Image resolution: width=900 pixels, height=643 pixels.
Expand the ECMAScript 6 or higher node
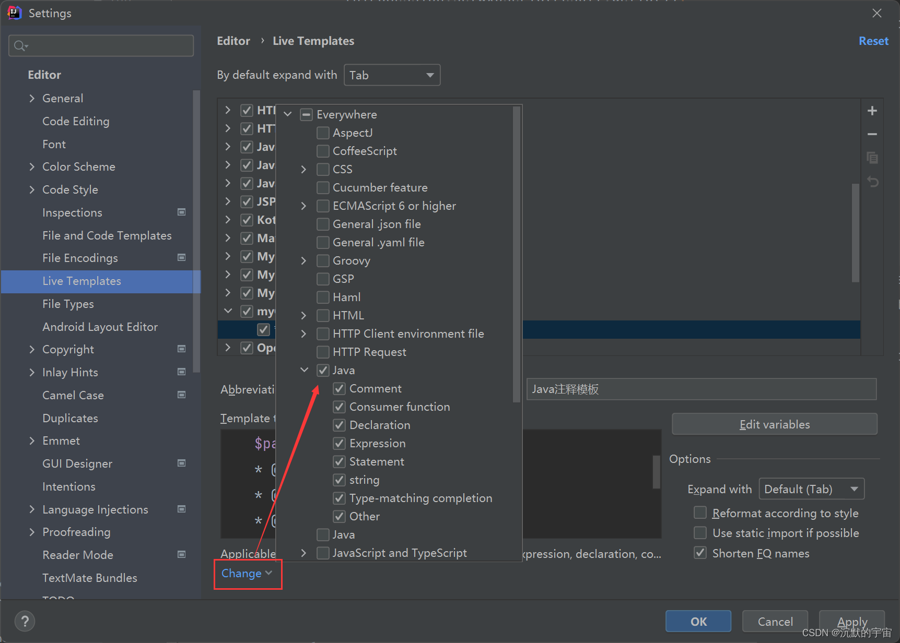pos(304,206)
